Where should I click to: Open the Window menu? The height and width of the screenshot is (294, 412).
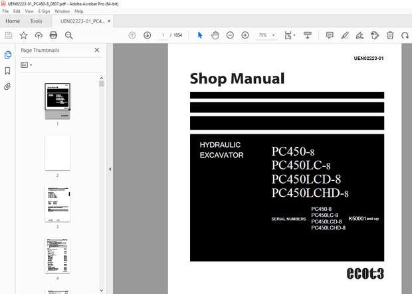tap(62, 11)
